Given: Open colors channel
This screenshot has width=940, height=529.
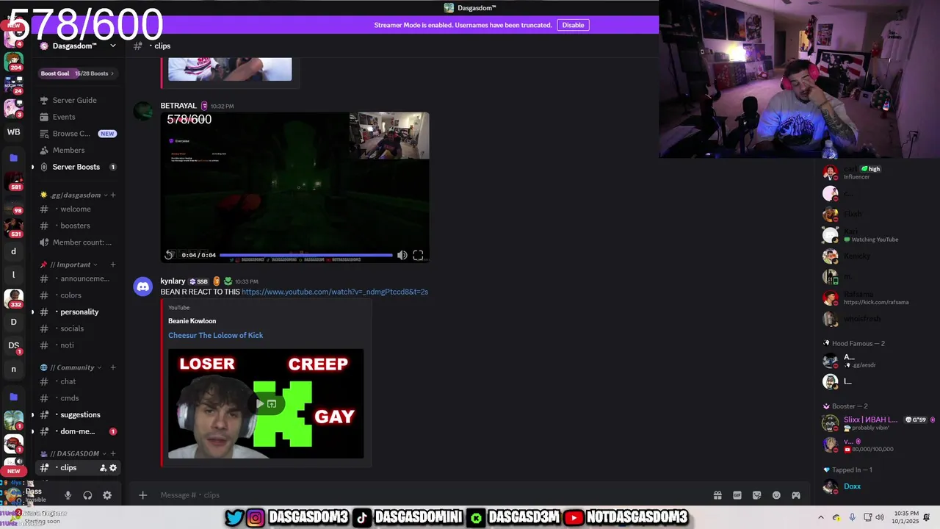Looking at the screenshot, I should pyautogui.click(x=70, y=295).
